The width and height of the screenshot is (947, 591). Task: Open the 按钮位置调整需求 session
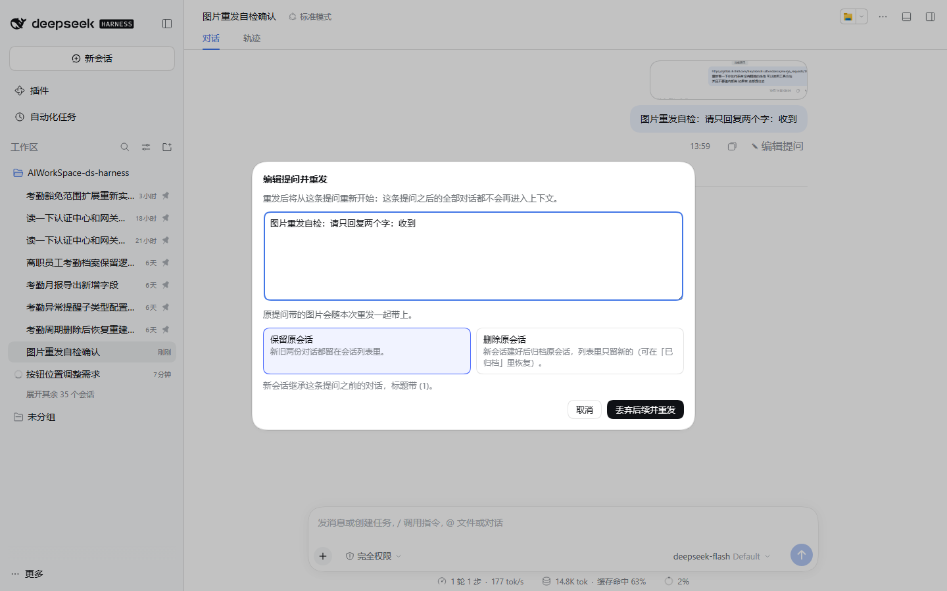coord(92,374)
